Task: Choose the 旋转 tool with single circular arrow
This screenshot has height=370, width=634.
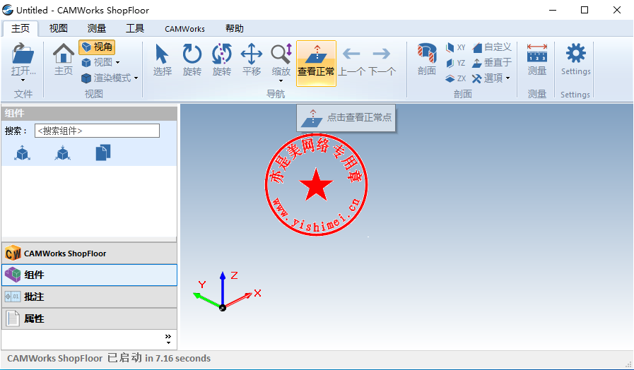Action: pos(192,60)
